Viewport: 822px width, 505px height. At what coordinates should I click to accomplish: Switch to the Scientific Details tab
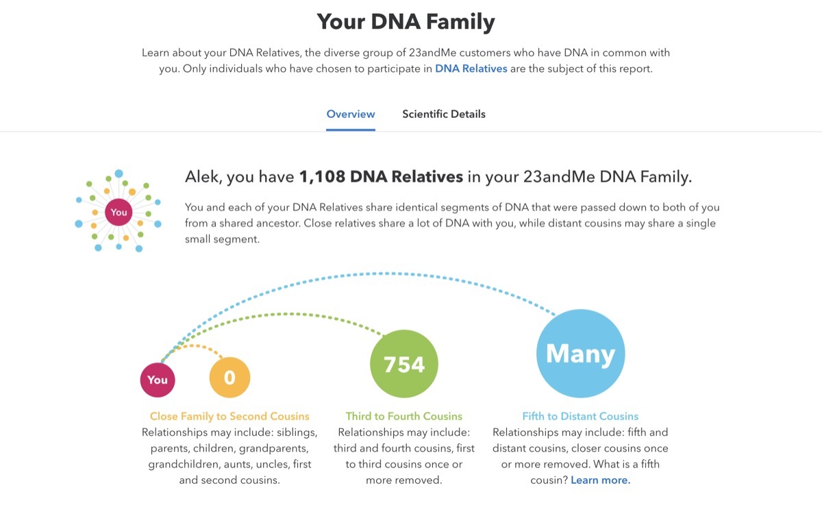click(444, 114)
